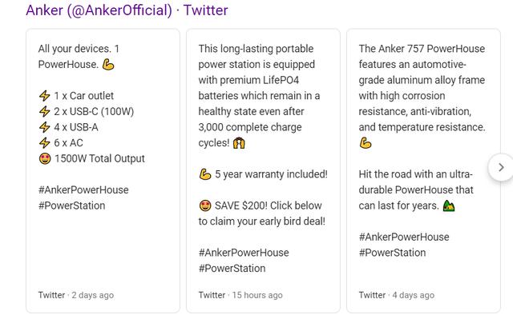
Task: Click the mountain emoji after 'last for years.'
Action: pyautogui.click(x=449, y=205)
